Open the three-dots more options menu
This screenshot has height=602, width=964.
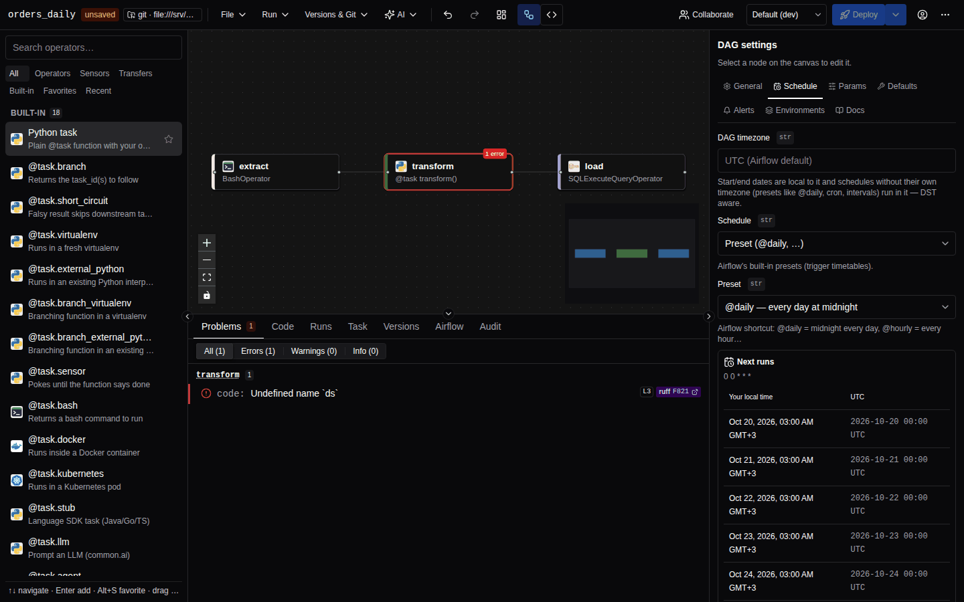[x=945, y=15]
